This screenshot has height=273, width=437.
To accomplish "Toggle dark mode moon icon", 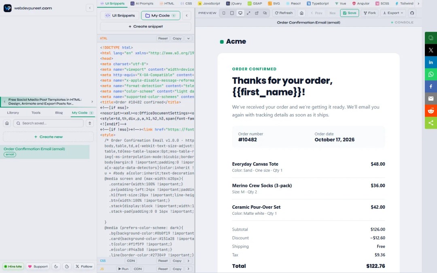I will [x=56, y=266].
